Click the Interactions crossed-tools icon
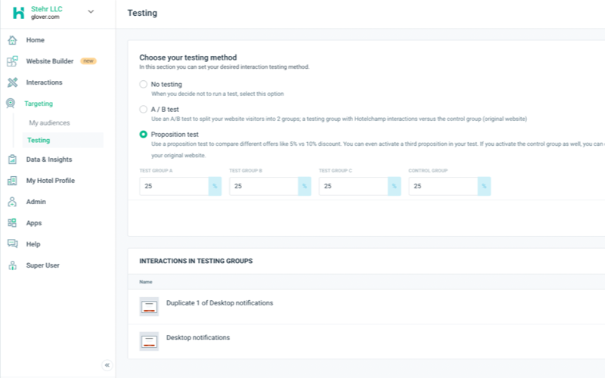This screenshot has width=605, height=378. (12, 82)
